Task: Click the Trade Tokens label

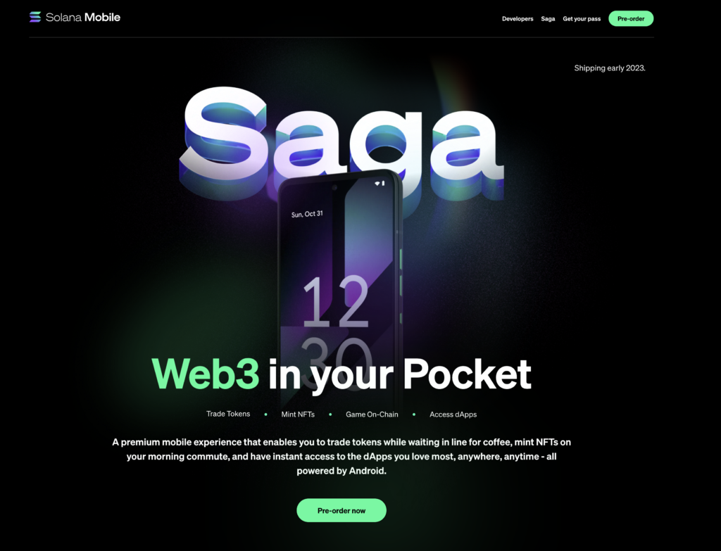Action: tap(228, 414)
